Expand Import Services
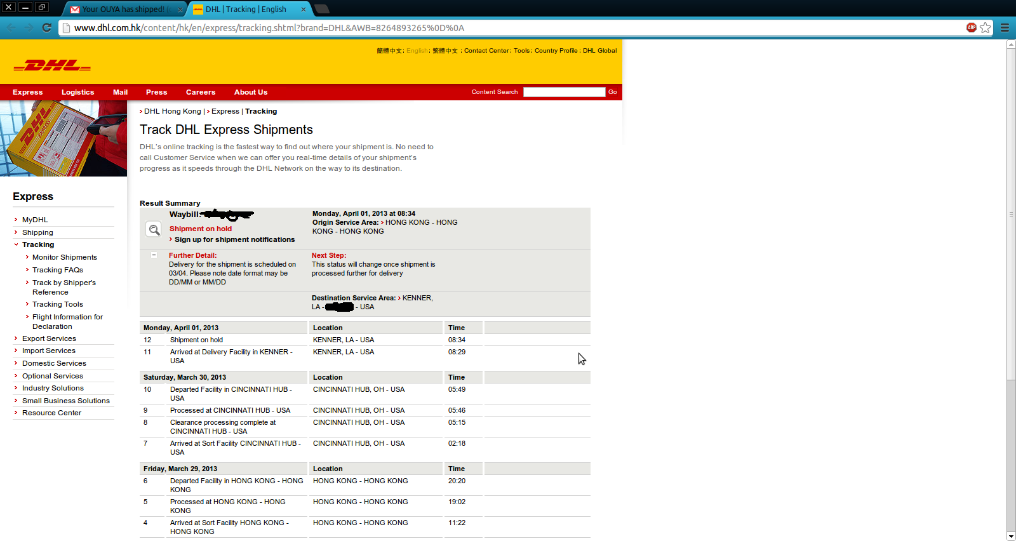This screenshot has width=1016, height=541. click(x=49, y=351)
